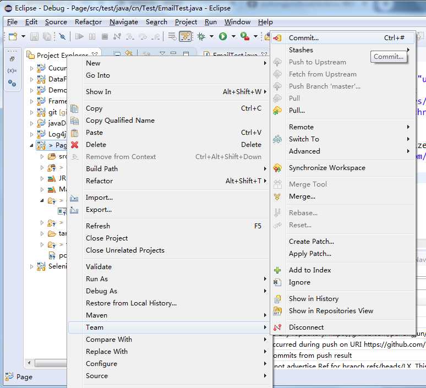The width and height of the screenshot is (426, 388).
Task: Open the Navigate menu in menu bar
Action: coord(124,22)
